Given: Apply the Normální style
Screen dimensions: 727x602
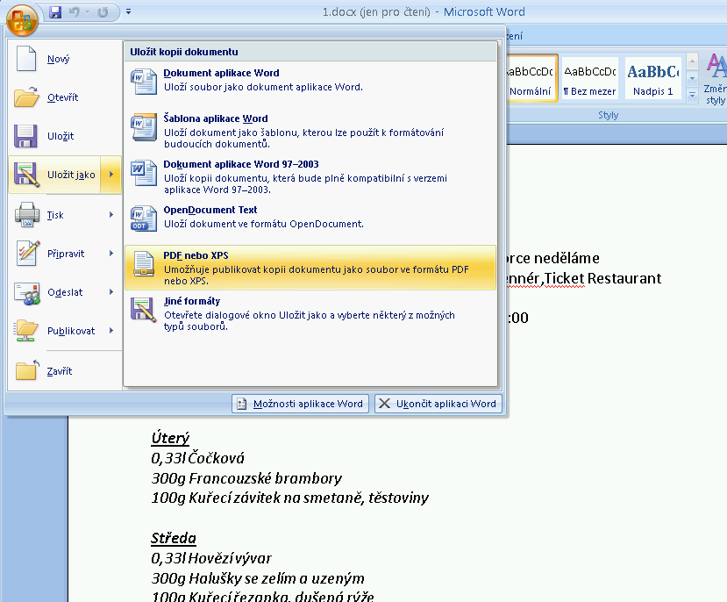Looking at the screenshot, I should (x=531, y=78).
